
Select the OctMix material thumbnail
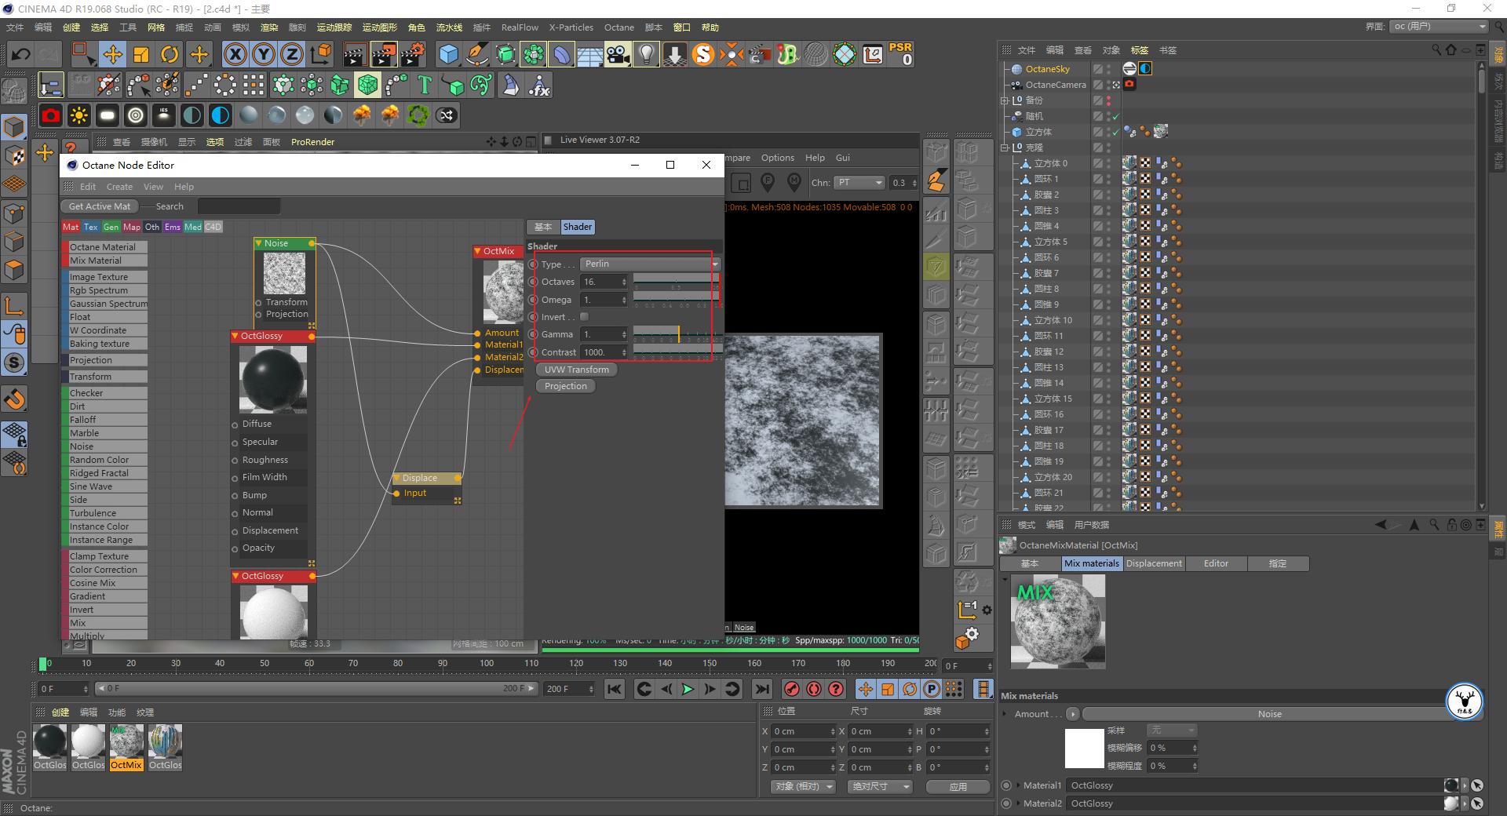(x=126, y=741)
